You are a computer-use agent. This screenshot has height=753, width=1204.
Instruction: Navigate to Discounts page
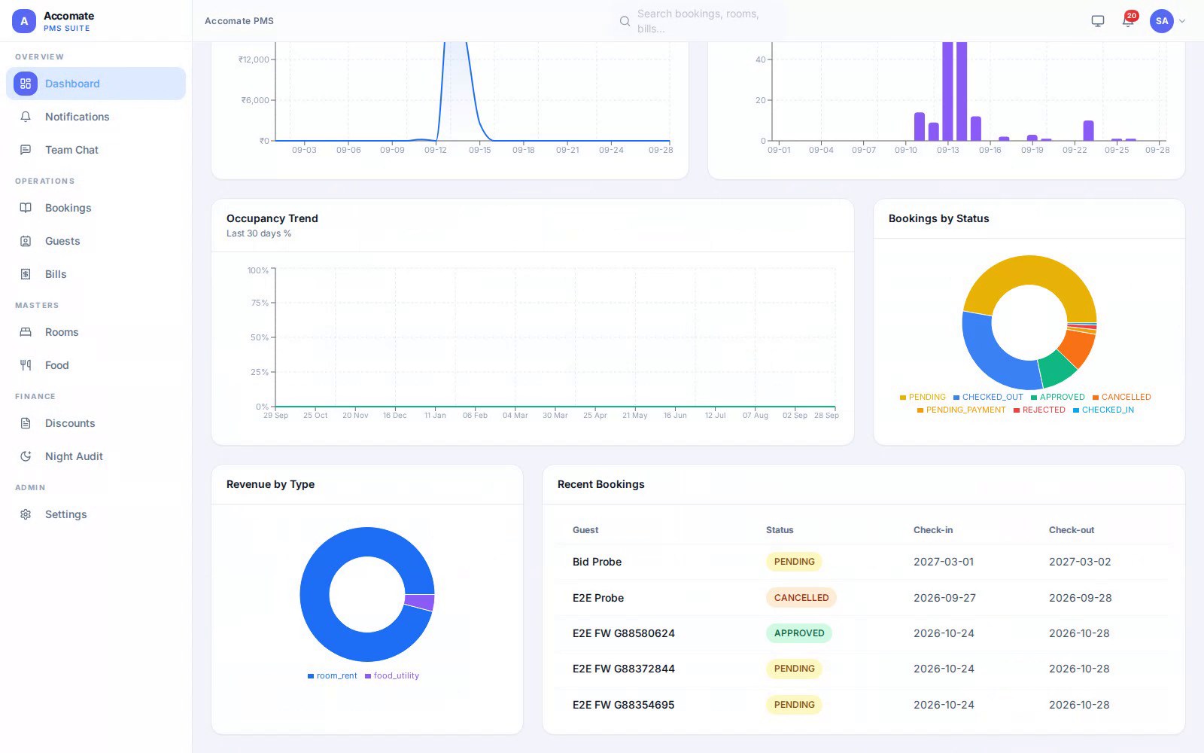[x=96, y=423]
